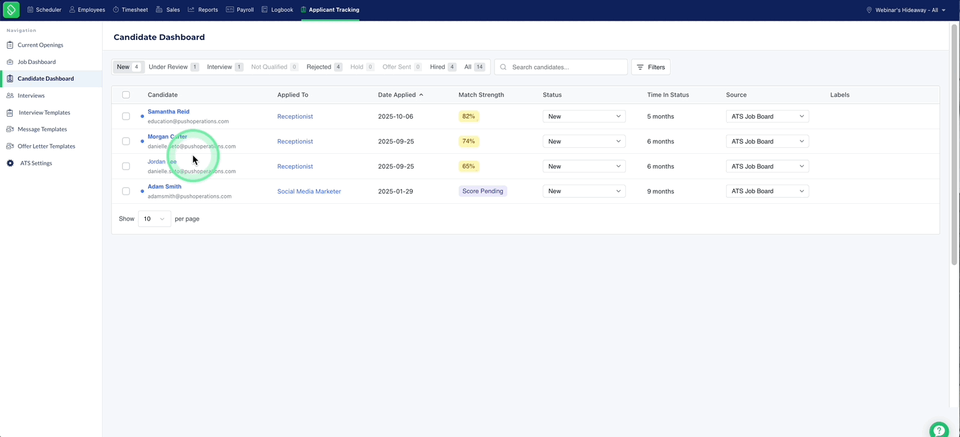Click the Offer Letter Templates sidebar icon

[x=10, y=146]
